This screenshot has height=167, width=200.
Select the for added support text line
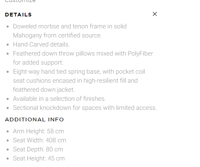tap(38, 63)
